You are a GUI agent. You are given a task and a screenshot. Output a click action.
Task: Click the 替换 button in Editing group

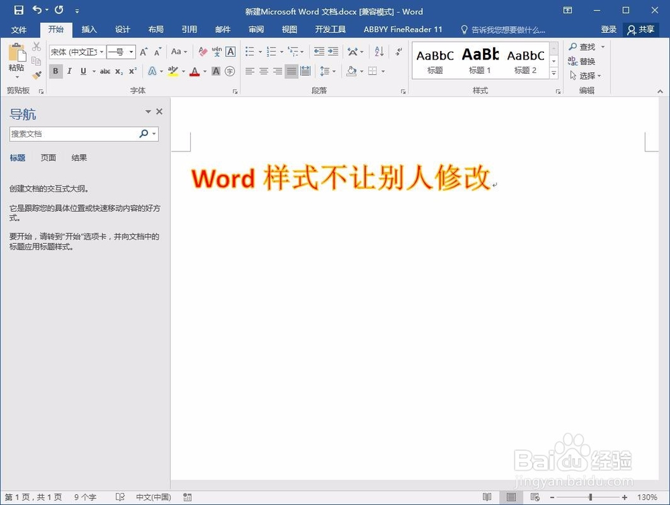586,61
